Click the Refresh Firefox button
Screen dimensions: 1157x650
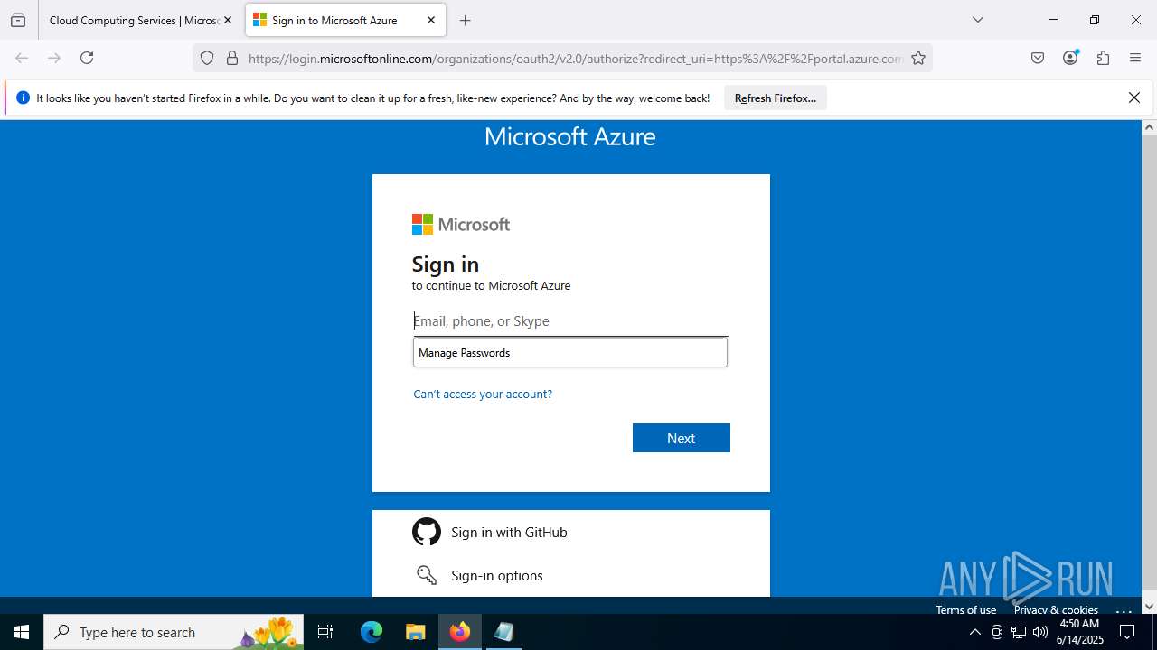pos(776,97)
